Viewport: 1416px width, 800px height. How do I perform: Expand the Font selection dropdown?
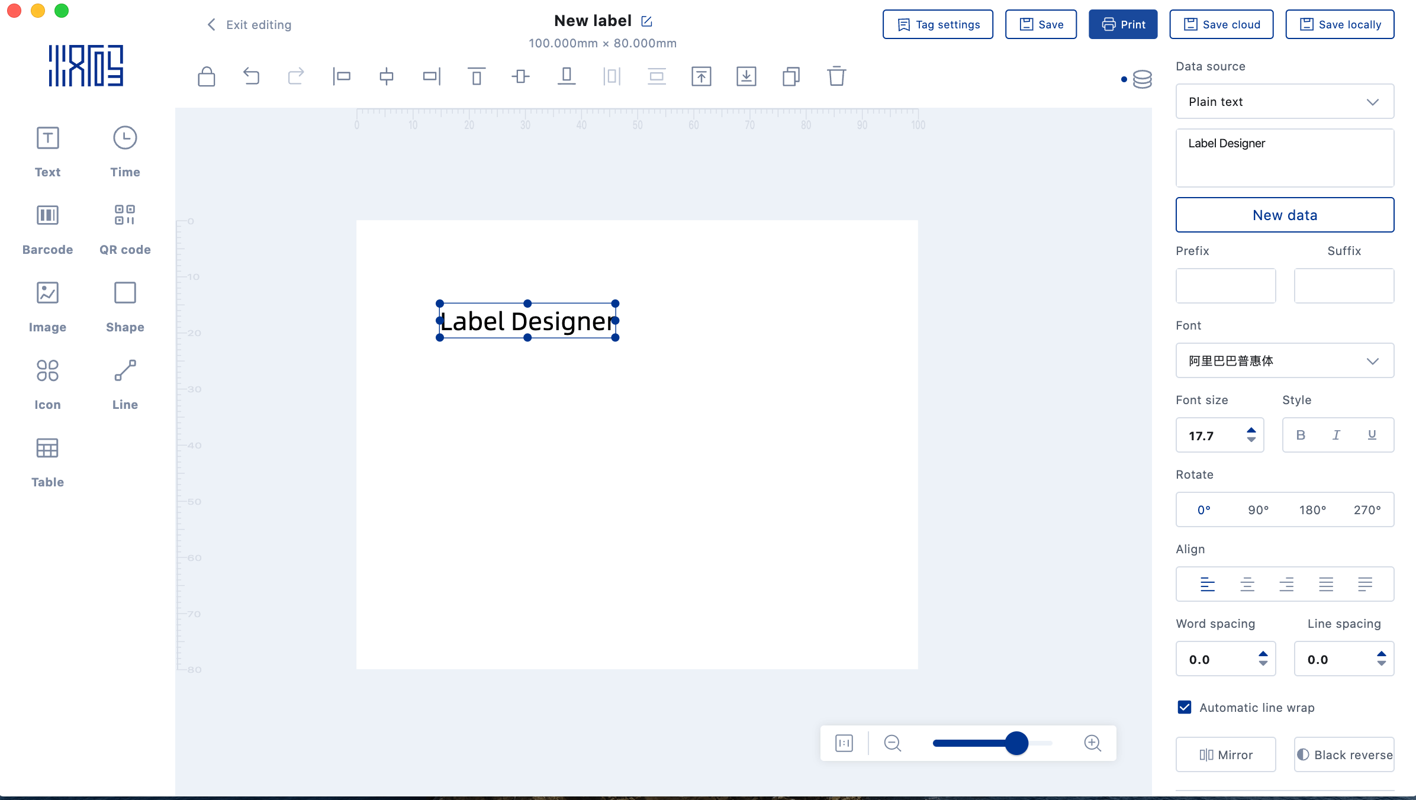[x=1285, y=361]
